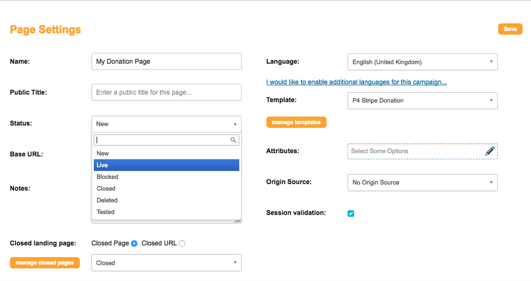Open the Closed landing page dropdown

(x=166, y=263)
